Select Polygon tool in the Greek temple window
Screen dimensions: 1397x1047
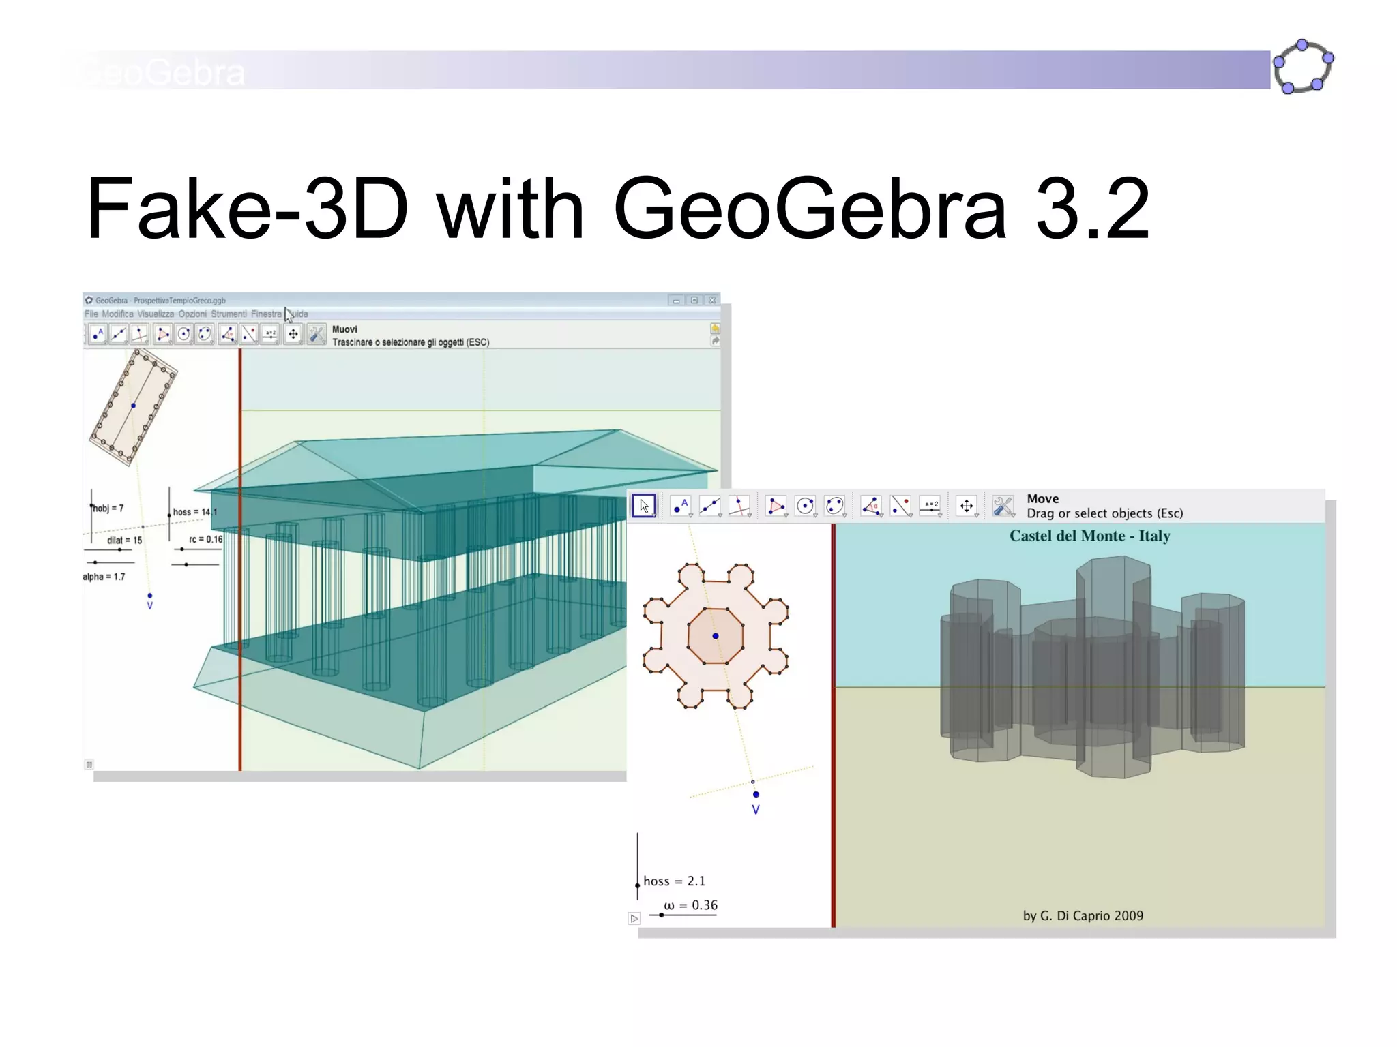click(x=163, y=334)
